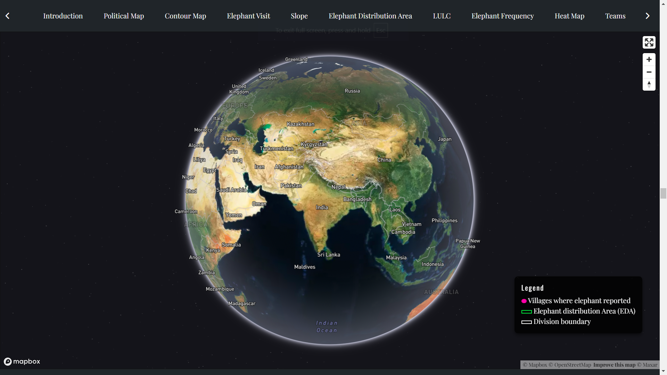Viewport: 667px width, 375px height.
Task: Click the Nepal label on the globe
Action: [x=338, y=187]
